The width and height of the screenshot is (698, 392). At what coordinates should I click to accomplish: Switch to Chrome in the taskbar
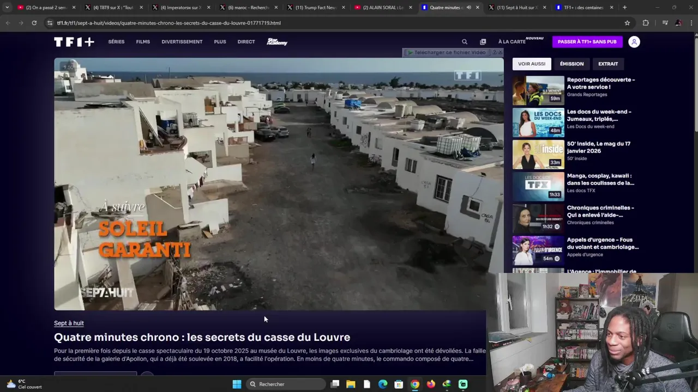[415, 384]
